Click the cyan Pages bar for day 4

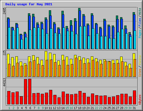22,44
